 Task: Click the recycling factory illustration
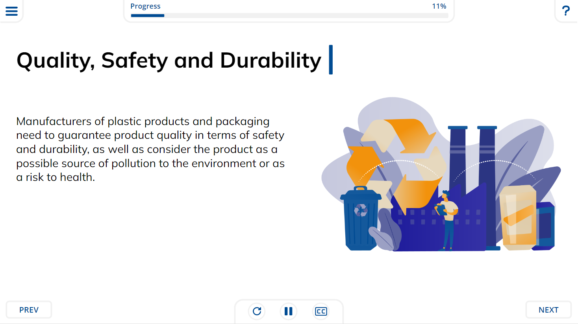tap(441, 174)
